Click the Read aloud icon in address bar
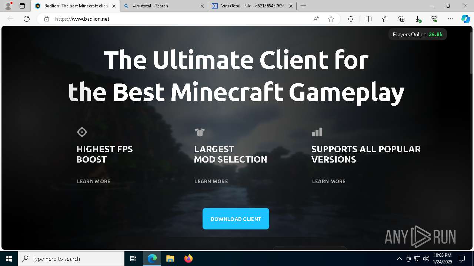 [316, 19]
